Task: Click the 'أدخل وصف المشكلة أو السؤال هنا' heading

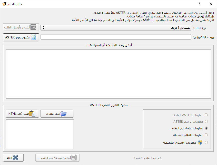Action: [x=109, y=45]
